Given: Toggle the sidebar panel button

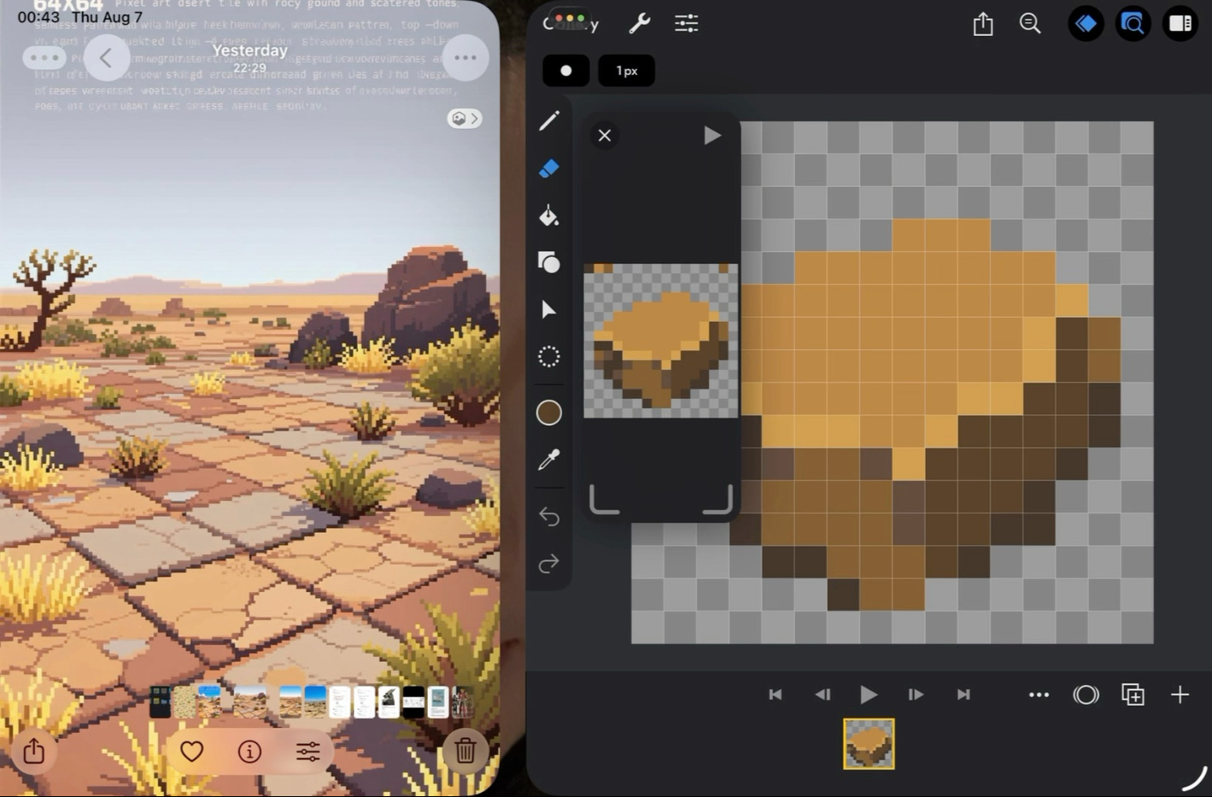Looking at the screenshot, I should tap(1180, 24).
